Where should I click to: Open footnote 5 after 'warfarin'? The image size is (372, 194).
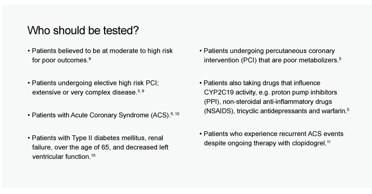348,109
